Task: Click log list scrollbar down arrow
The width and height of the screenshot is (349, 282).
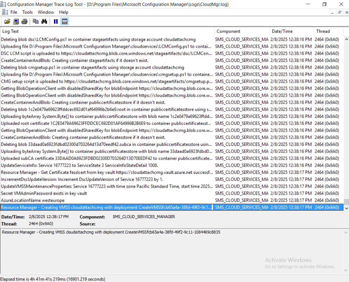Action: tap(346, 208)
